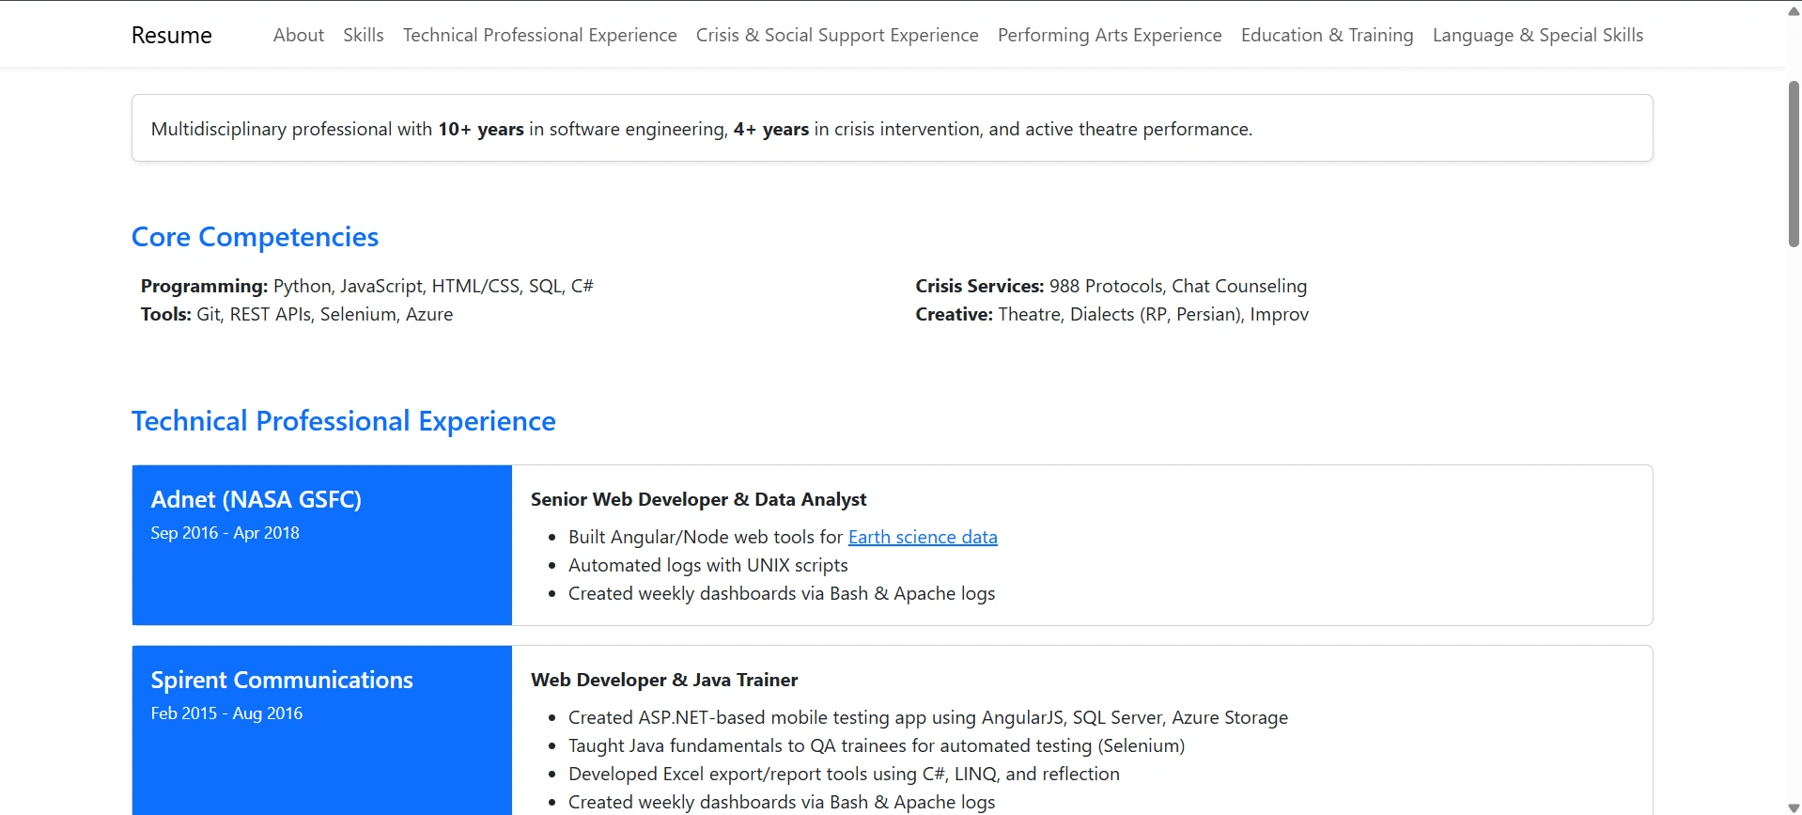Image resolution: width=1802 pixels, height=815 pixels.
Task: Open Education & Training nav link
Action: coord(1327,36)
